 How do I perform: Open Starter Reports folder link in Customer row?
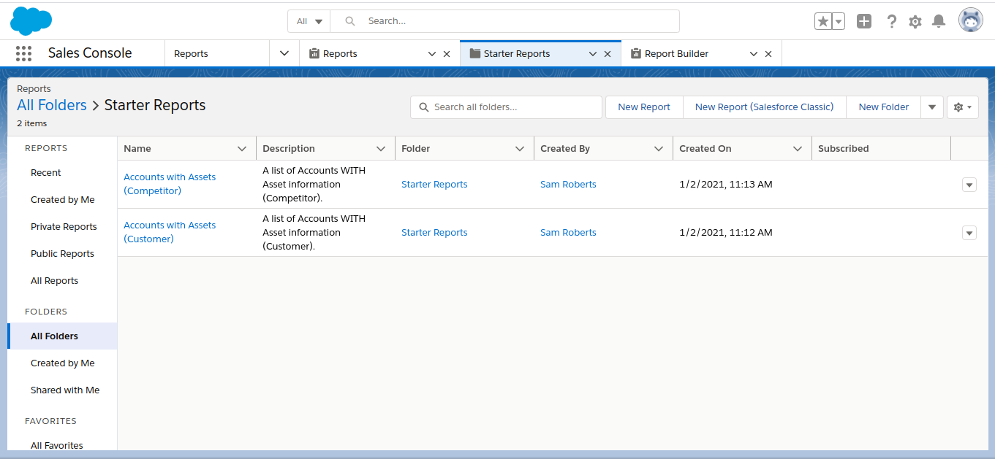tap(434, 232)
